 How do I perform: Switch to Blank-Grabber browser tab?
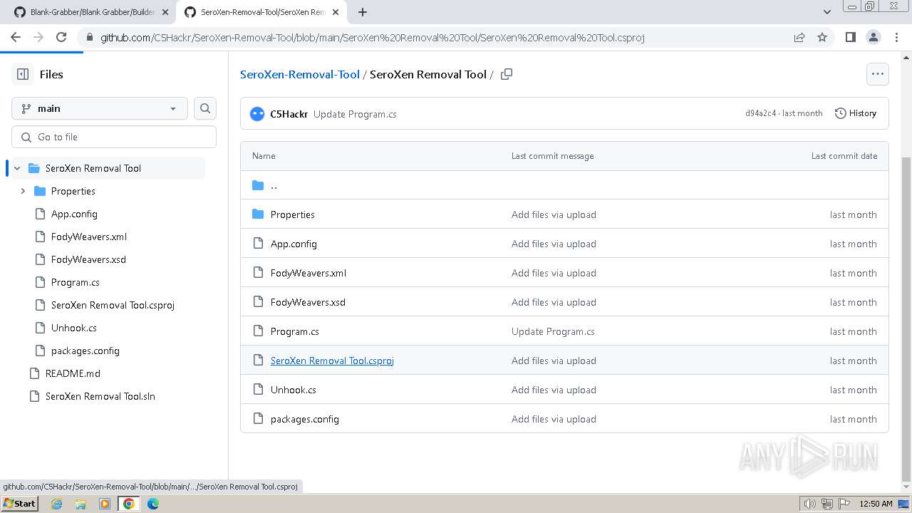point(91,12)
